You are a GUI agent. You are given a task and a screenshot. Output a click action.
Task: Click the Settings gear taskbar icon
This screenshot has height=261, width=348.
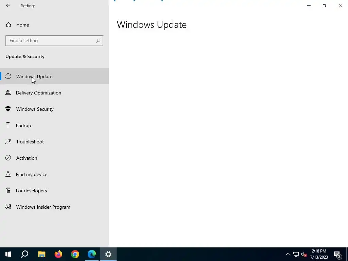(x=108, y=254)
